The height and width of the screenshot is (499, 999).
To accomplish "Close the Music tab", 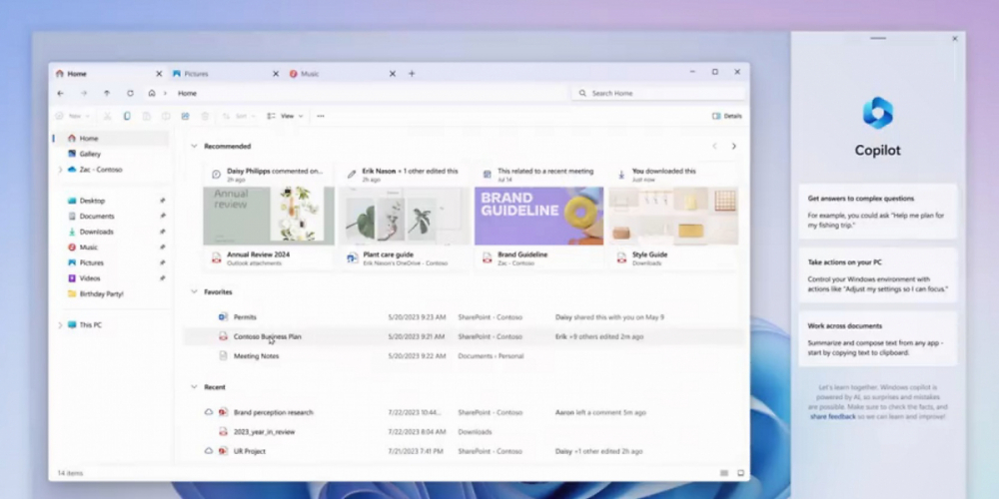I will tap(393, 74).
